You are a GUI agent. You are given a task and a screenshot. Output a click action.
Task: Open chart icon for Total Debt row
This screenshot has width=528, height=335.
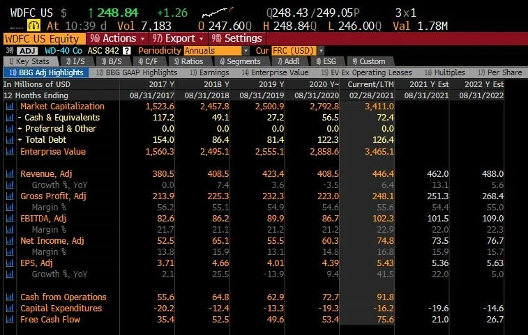(x=10, y=139)
